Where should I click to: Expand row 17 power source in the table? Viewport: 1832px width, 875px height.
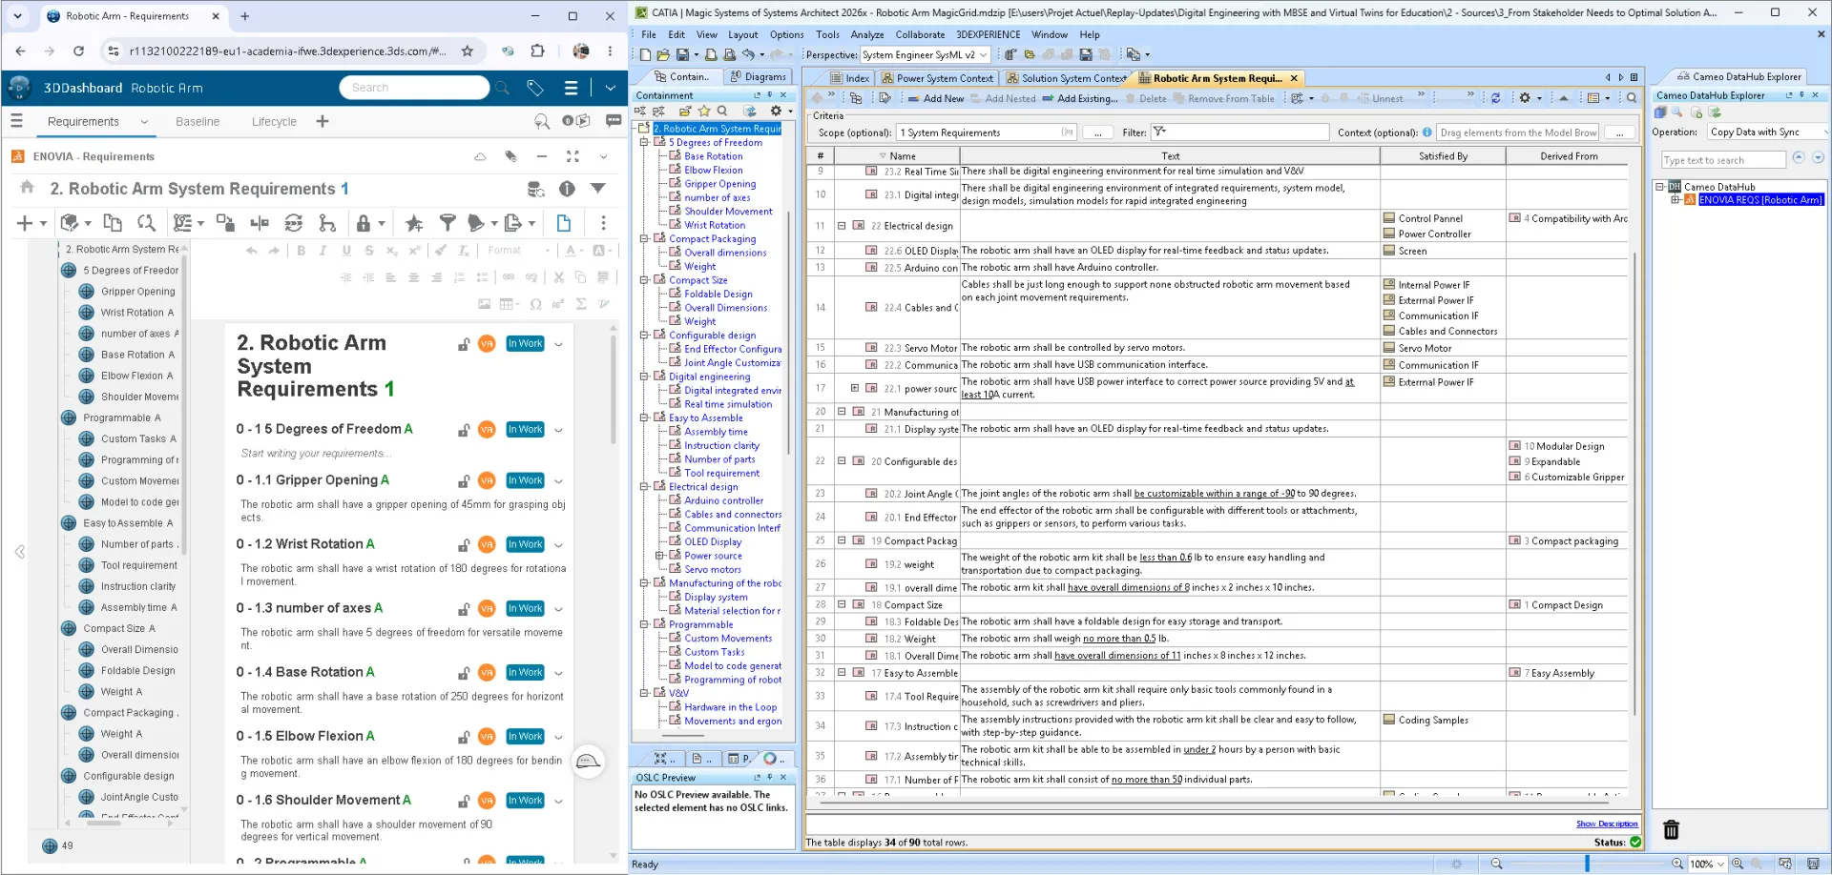(x=855, y=388)
